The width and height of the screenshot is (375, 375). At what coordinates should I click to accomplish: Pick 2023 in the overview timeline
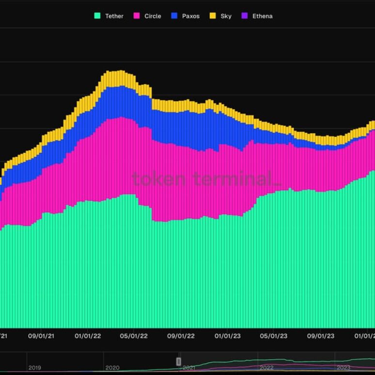pos(343,368)
